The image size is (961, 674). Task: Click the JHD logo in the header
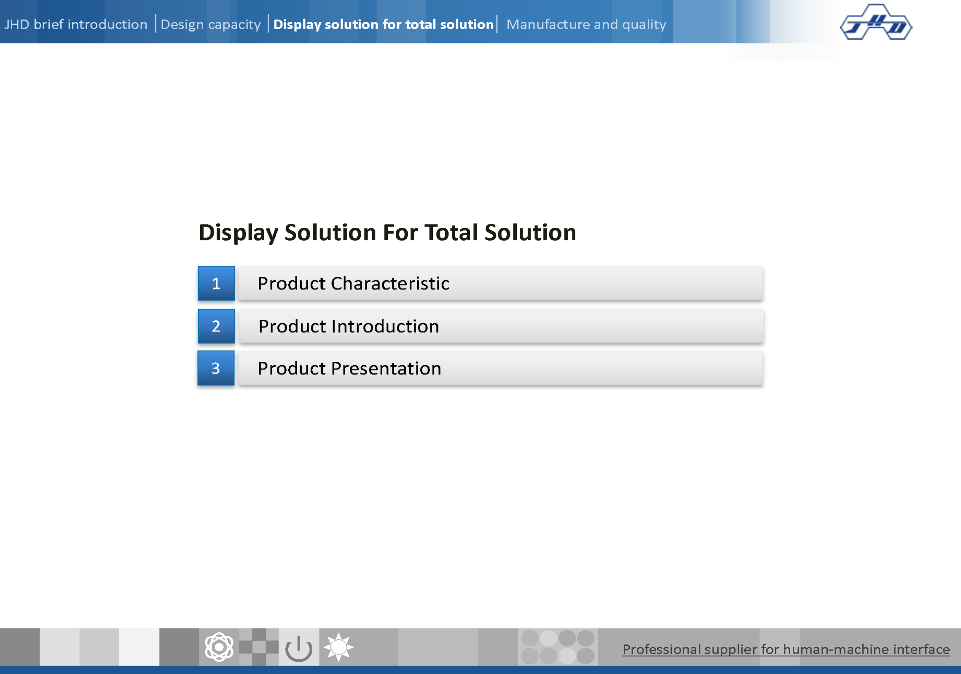[876, 23]
